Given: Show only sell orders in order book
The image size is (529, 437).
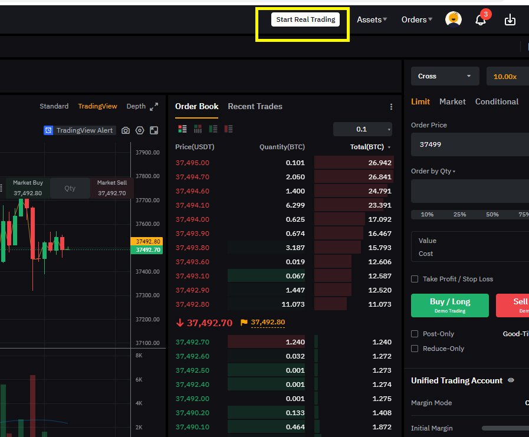Looking at the screenshot, I should [228, 129].
